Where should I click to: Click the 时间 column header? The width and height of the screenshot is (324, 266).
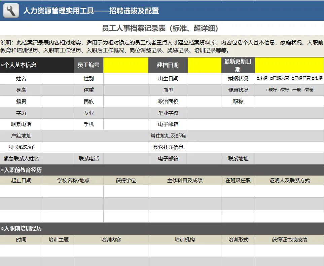click(x=21, y=239)
